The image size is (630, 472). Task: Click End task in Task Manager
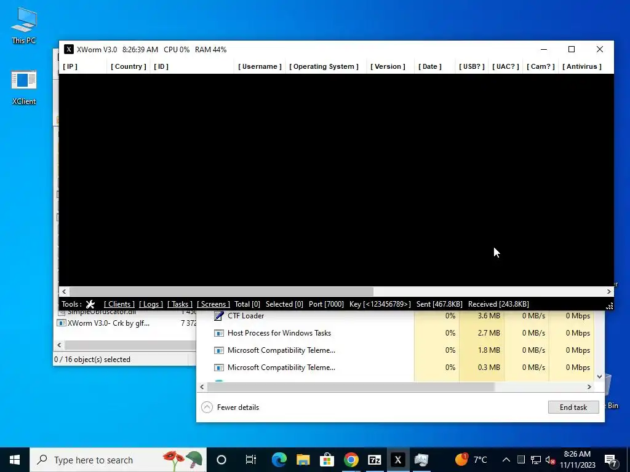point(573,407)
